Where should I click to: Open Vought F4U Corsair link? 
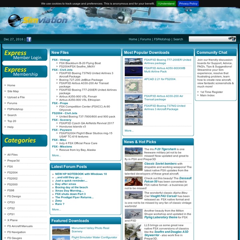point(164,196)
